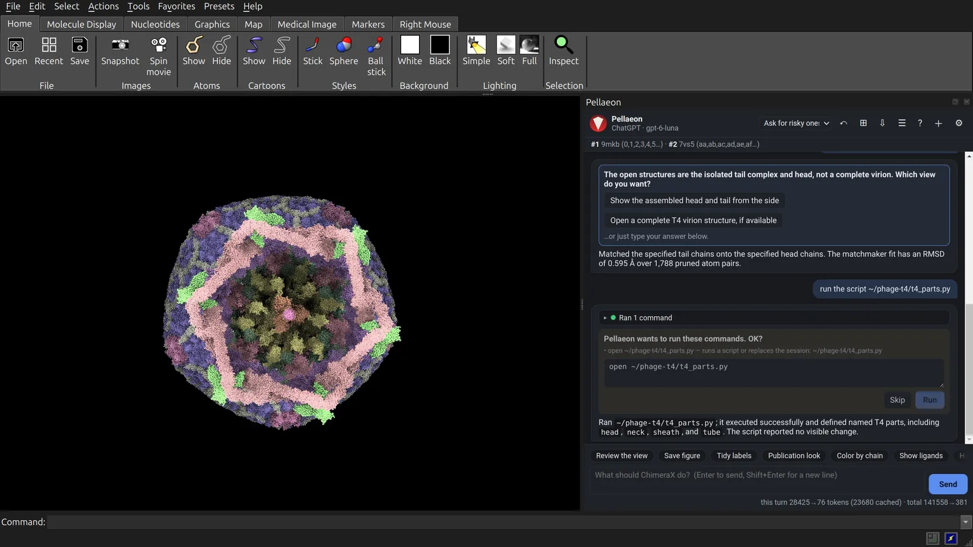Image resolution: width=973 pixels, height=547 pixels.
Task: Apply the Sphere style
Action: click(344, 51)
